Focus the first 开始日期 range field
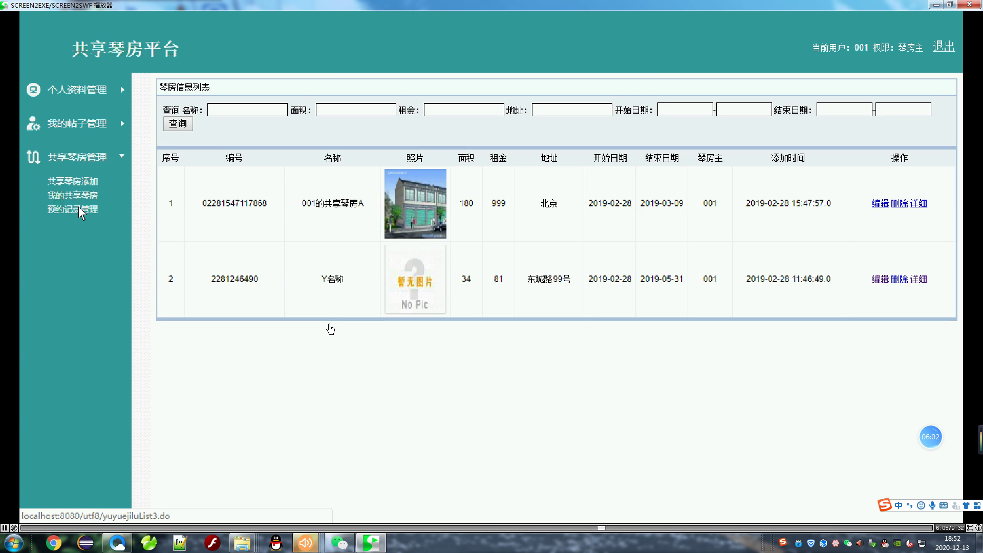Screen dimensions: 983x553 click(685, 110)
